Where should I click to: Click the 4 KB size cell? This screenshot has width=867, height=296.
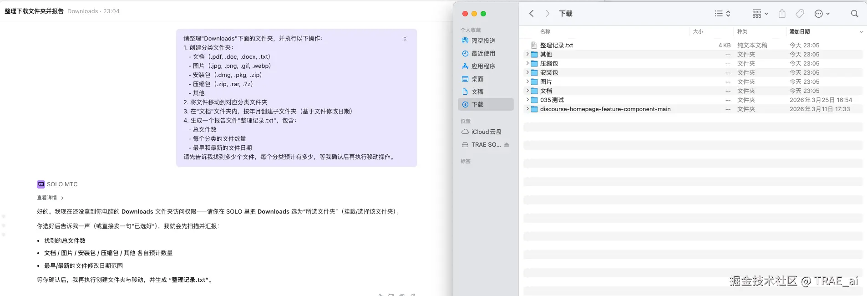[x=725, y=45]
